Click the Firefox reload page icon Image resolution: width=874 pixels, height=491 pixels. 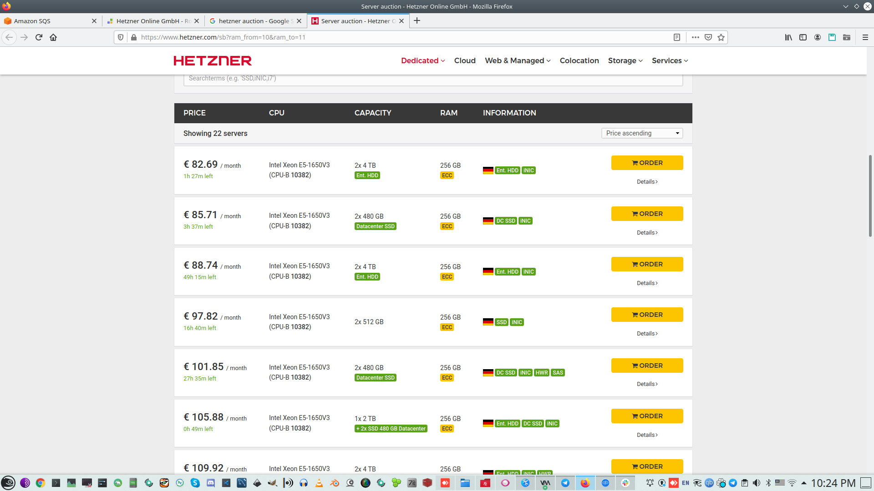tap(39, 37)
